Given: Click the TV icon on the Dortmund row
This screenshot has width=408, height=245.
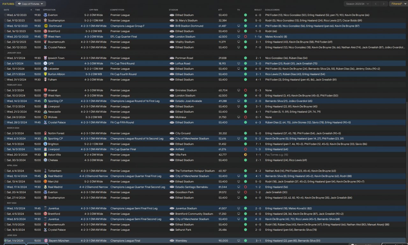Looking at the screenshot, I should coord(239,26).
